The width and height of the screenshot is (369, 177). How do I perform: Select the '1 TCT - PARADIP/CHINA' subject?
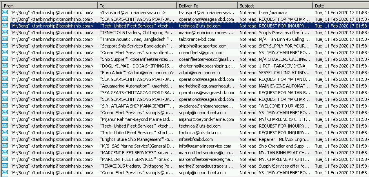272,66
